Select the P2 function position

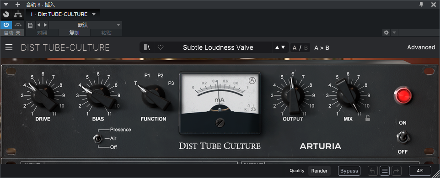tap(160, 75)
